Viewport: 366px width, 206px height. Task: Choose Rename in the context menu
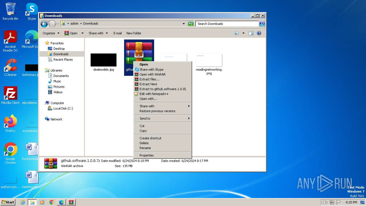(x=163, y=148)
